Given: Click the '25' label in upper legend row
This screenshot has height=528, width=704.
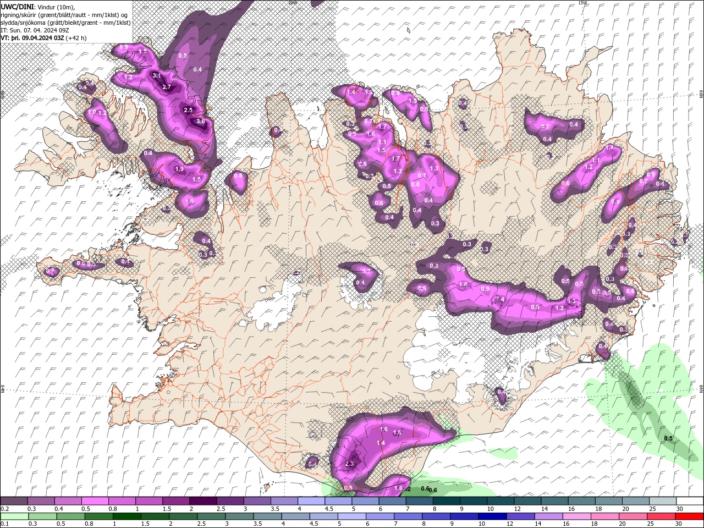Looking at the screenshot, I should click(653, 509).
